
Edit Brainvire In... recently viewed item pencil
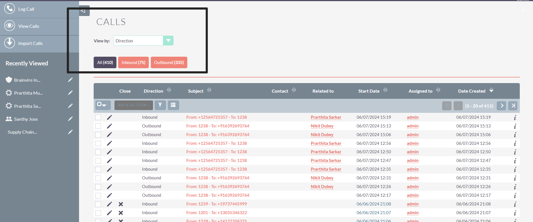(70, 80)
